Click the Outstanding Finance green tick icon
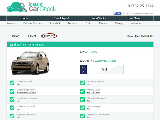 (12, 91)
